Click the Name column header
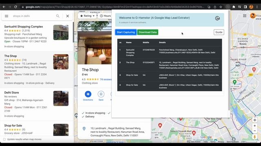 pos(129,43)
